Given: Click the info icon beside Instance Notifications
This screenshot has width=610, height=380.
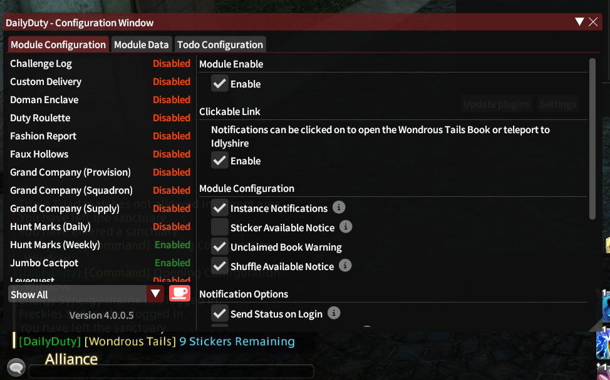Looking at the screenshot, I should point(340,208).
